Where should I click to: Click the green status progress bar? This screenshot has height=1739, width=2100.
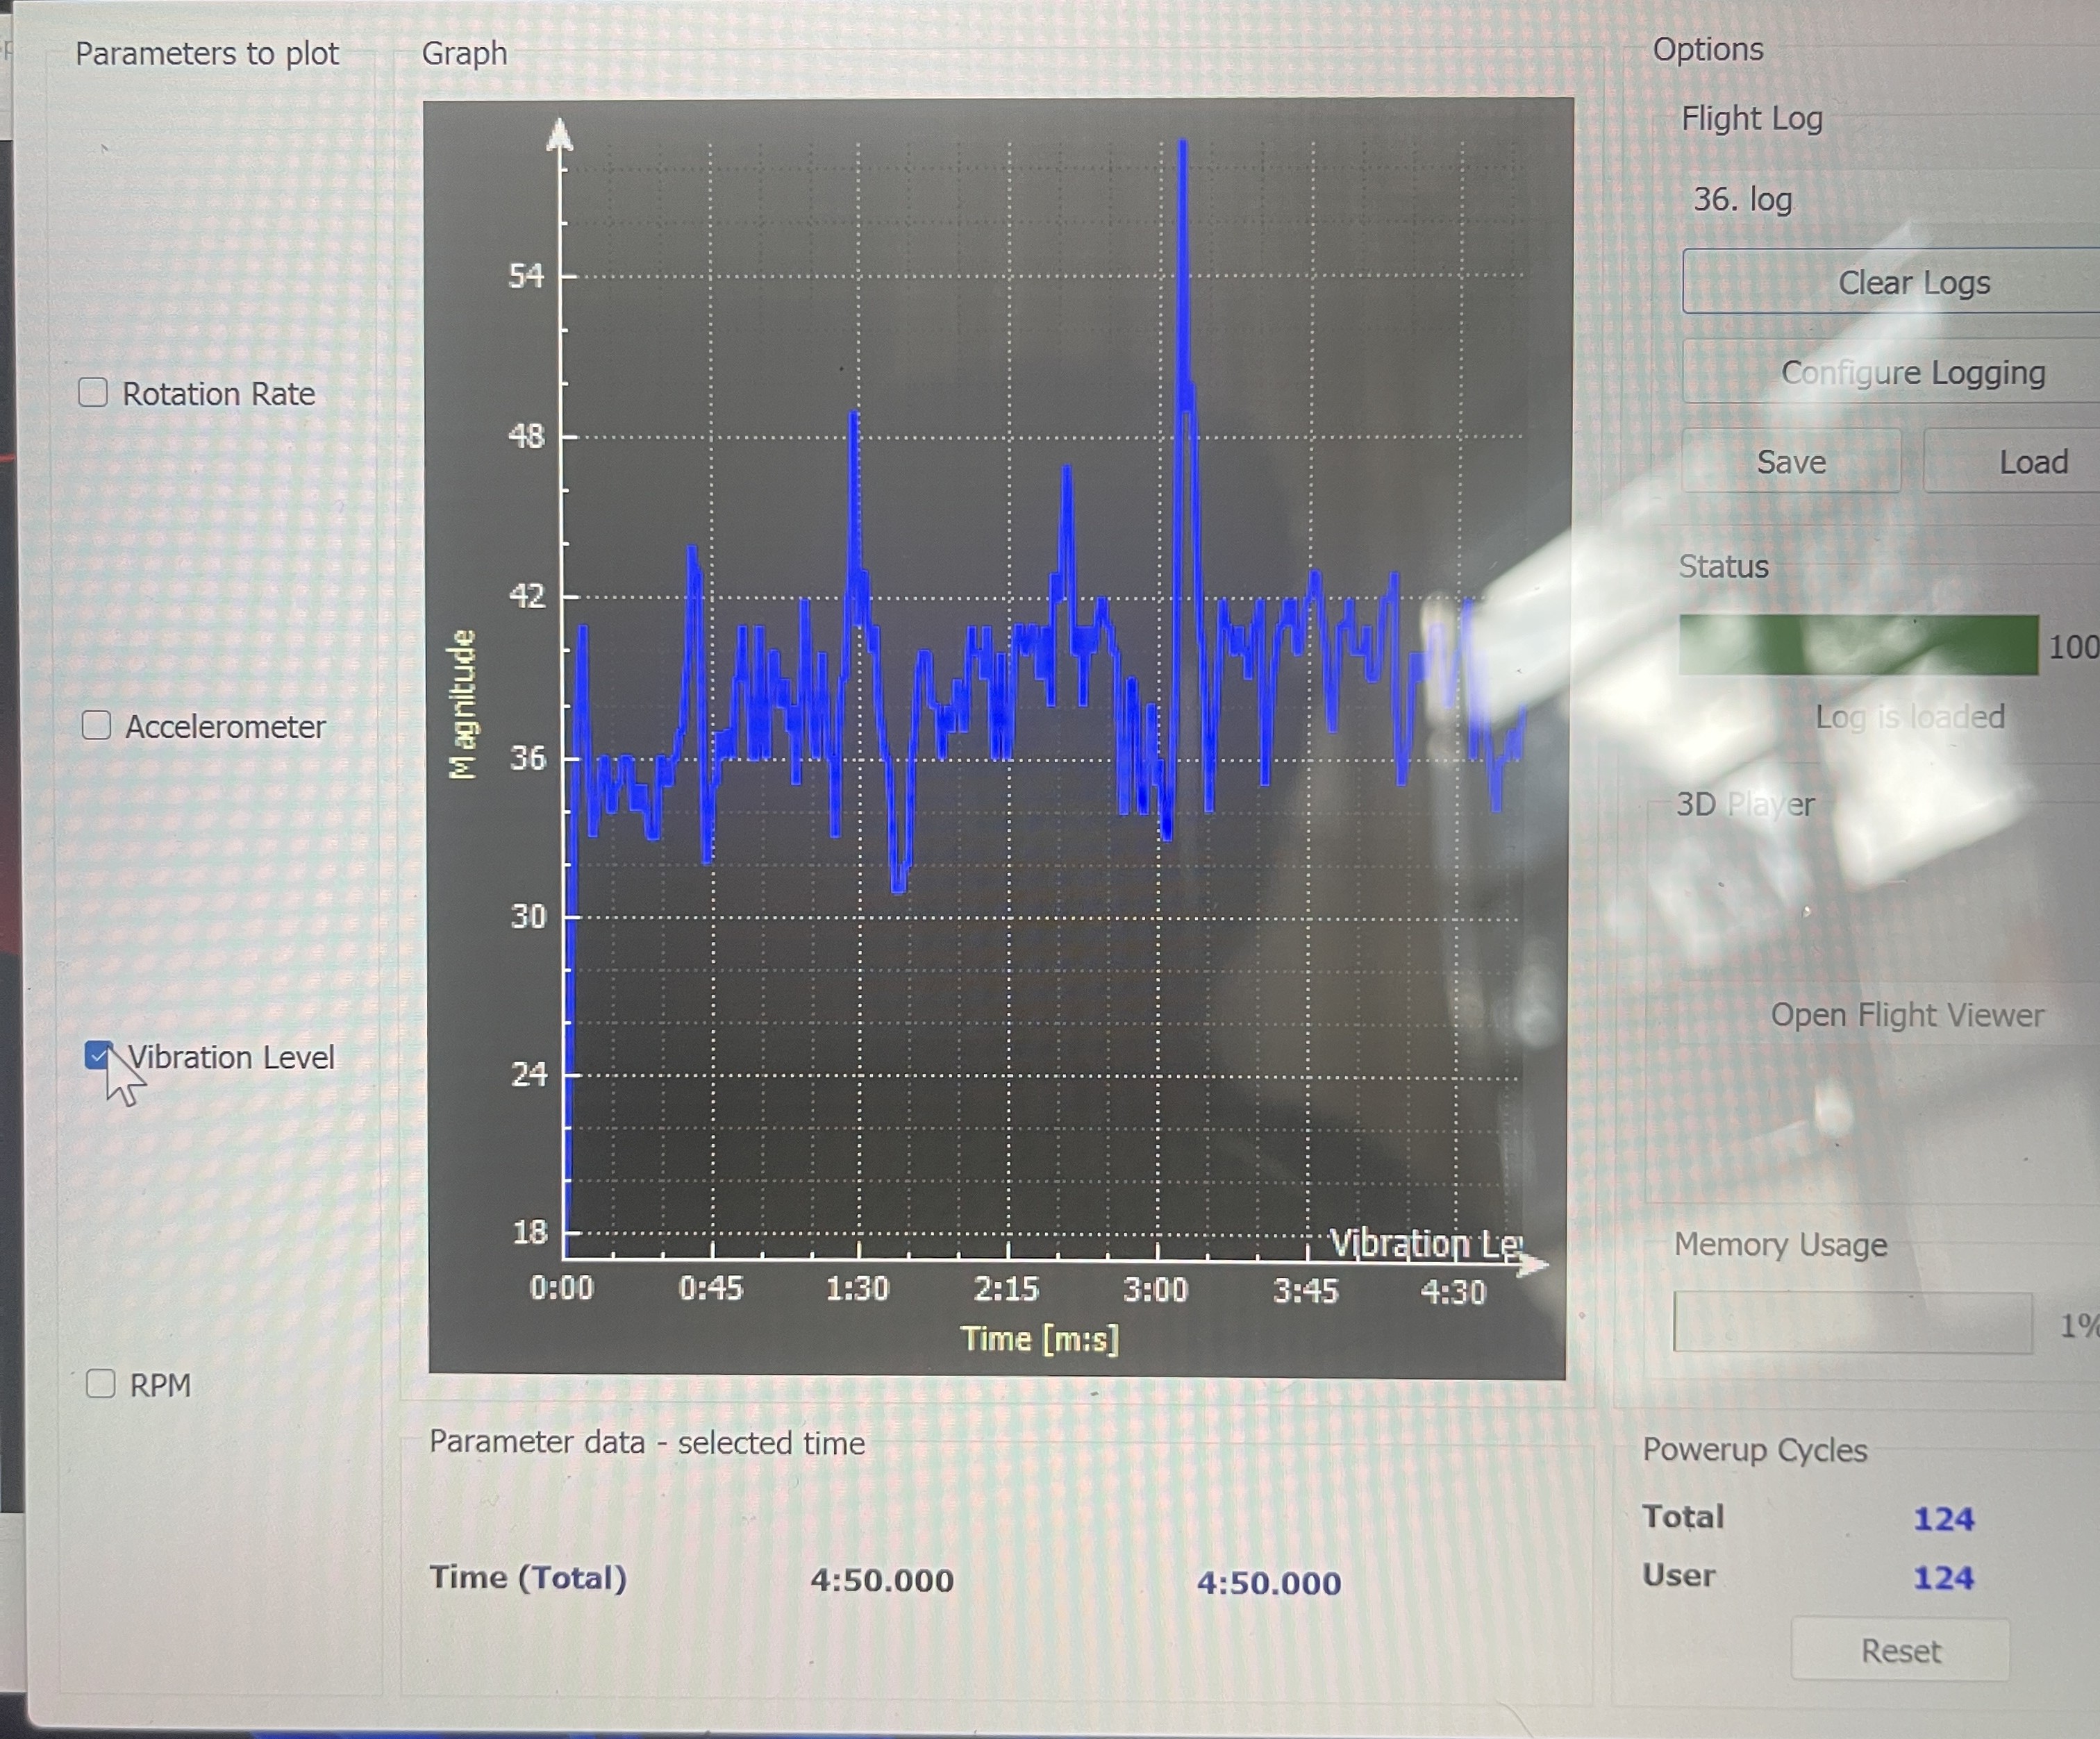pyautogui.click(x=1858, y=646)
